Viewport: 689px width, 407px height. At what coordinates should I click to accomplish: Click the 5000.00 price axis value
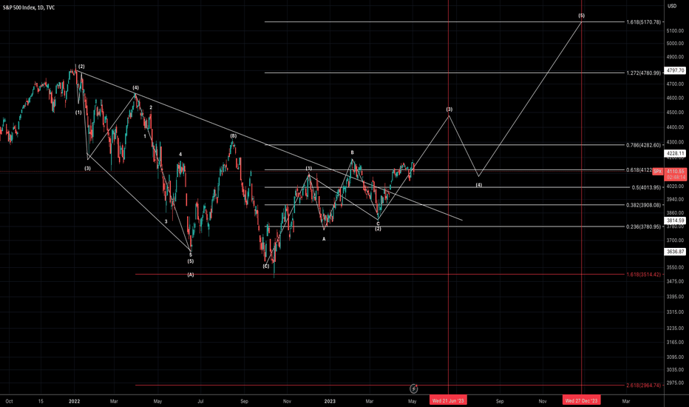tap(675, 44)
